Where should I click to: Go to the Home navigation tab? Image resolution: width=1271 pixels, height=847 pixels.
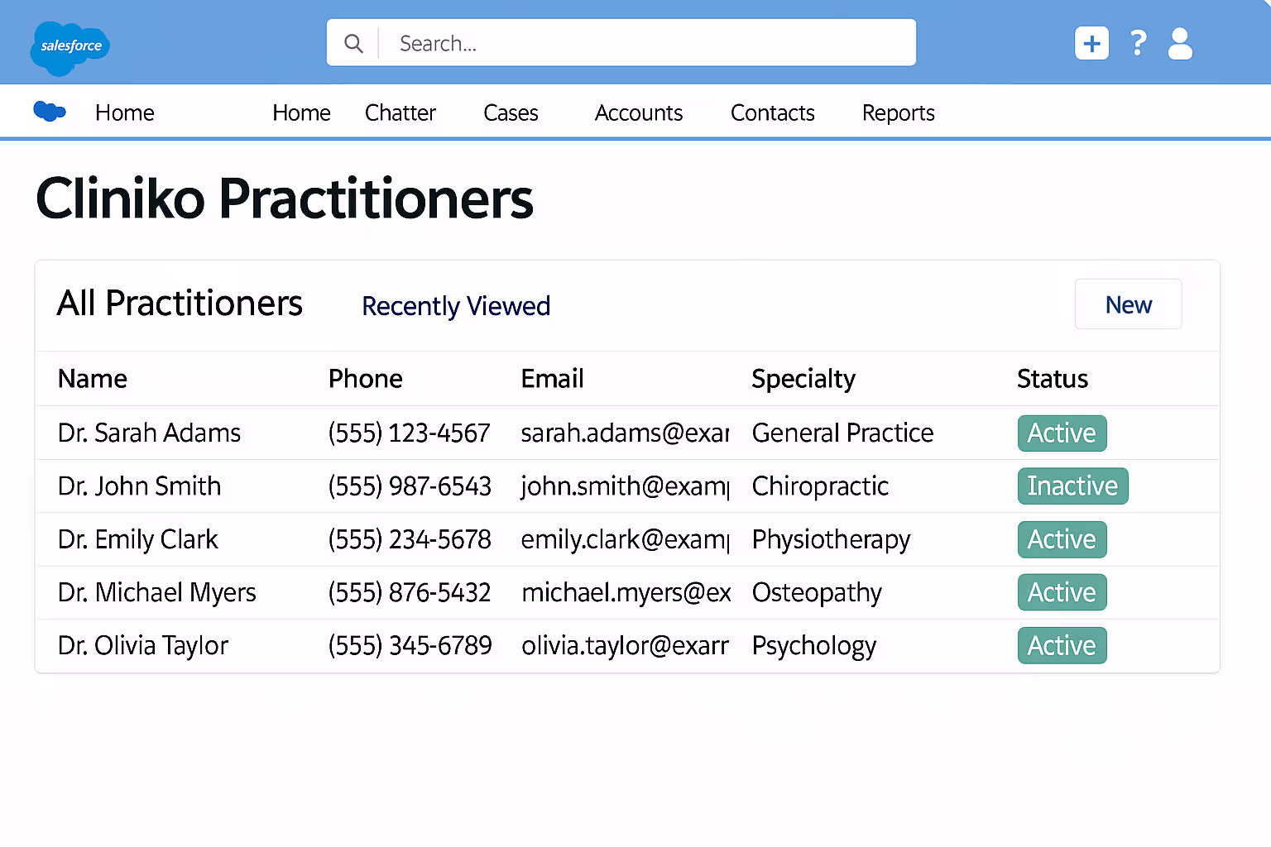[301, 112]
